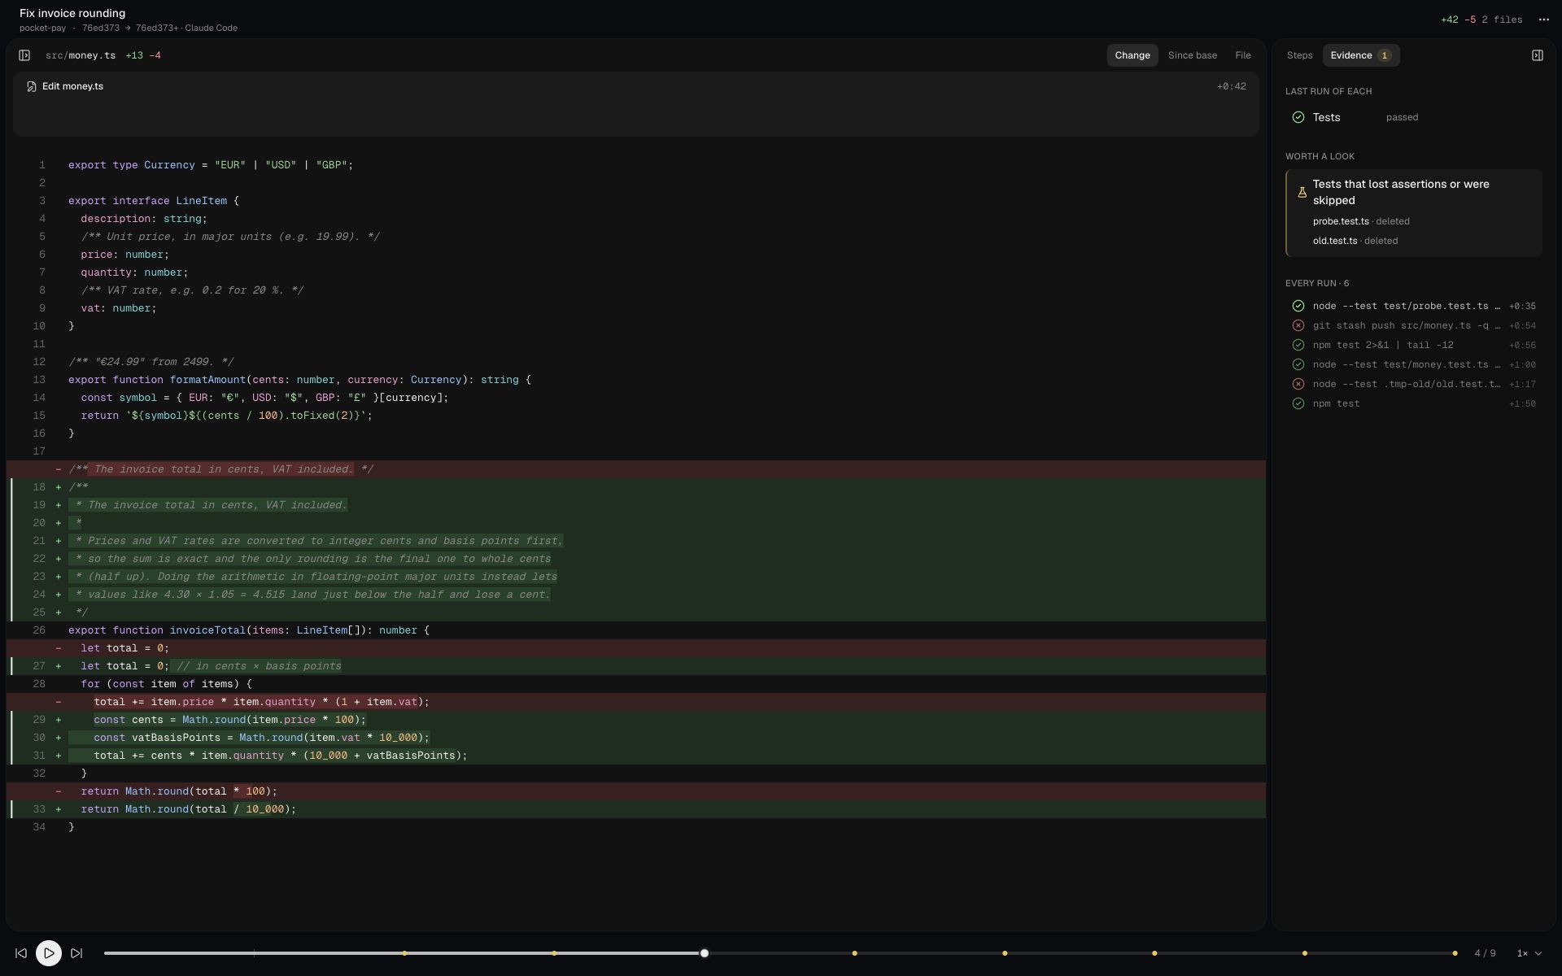Click the Edit money.ts file icon
The width and height of the screenshot is (1562, 976).
[x=32, y=86]
